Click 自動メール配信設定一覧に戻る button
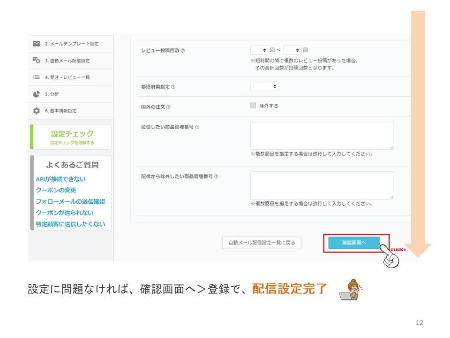 tap(262, 243)
